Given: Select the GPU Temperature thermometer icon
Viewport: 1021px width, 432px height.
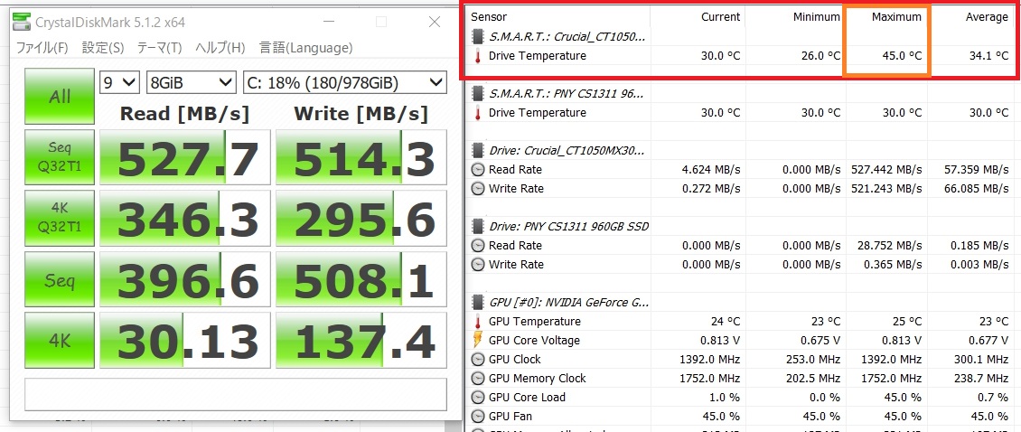Looking at the screenshot, I should click(x=478, y=321).
